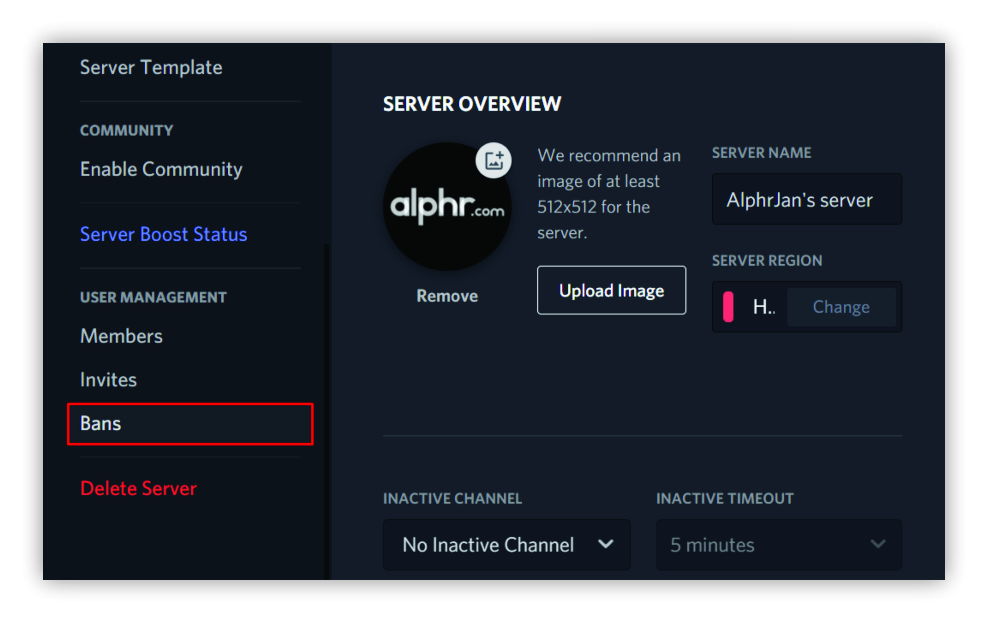Click the Server Name input field
This screenshot has height=623, width=988.
point(806,200)
